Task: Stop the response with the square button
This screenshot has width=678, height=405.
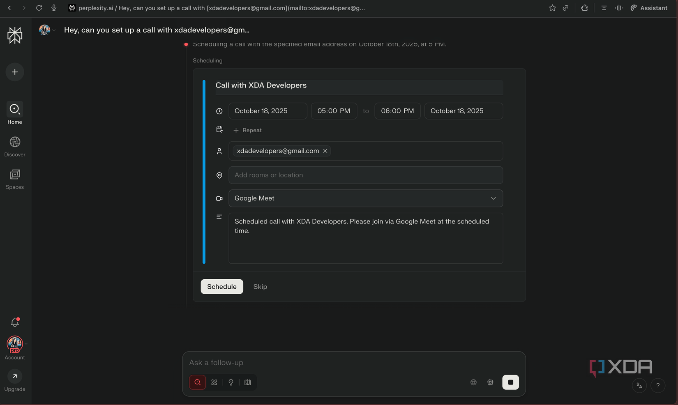Action: 511,382
